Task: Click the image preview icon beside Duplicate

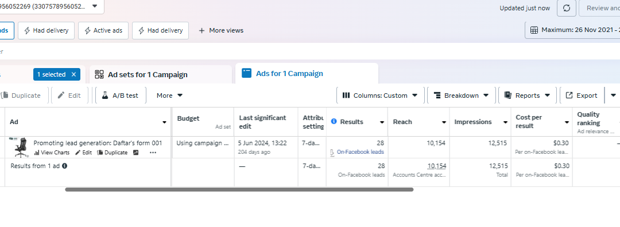Action: [x=135, y=153]
